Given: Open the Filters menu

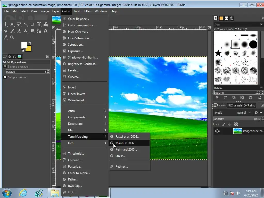Looking at the screenshot, I should (88, 11).
